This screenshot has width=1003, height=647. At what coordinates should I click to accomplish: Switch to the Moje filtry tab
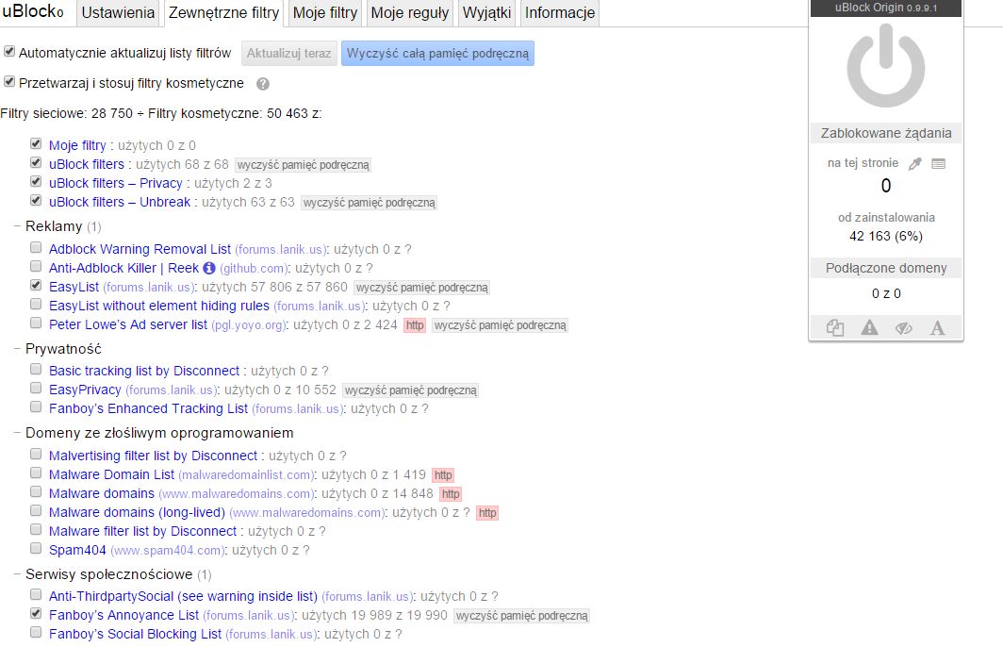point(325,13)
